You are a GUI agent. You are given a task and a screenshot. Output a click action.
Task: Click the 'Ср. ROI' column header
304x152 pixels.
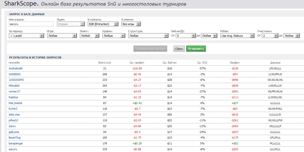coord(202,63)
